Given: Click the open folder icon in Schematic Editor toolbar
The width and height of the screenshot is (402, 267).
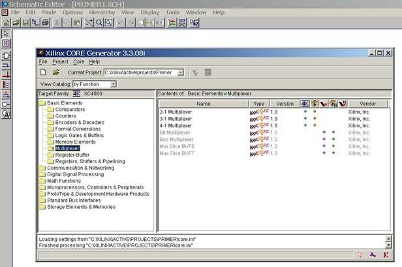Looking at the screenshot, I should [16, 23].
